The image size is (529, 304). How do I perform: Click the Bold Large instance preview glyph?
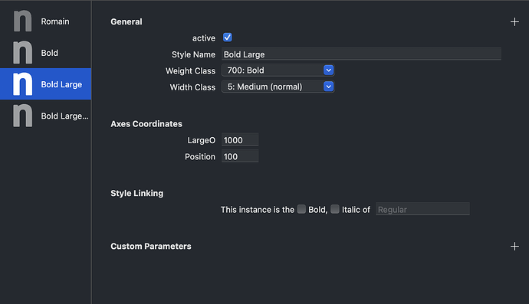tap(22, 84)
